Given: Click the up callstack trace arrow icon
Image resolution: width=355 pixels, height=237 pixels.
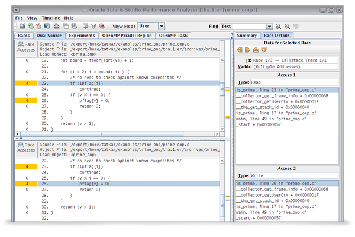Looking at the screenshot, I should pyautogui.click(x=256, y=51).
